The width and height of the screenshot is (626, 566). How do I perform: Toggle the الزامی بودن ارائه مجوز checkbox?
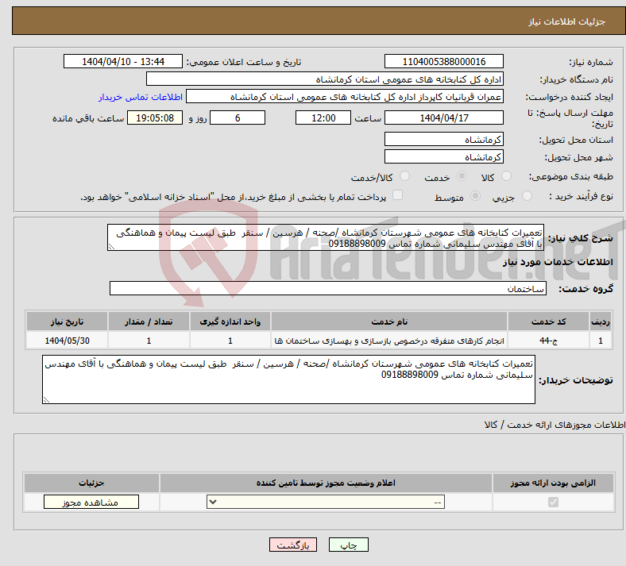pyautogui.click(x=553, y=502)
